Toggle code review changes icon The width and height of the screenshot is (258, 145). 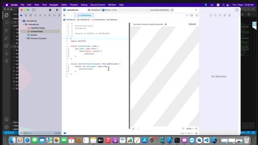click(187, 15)
